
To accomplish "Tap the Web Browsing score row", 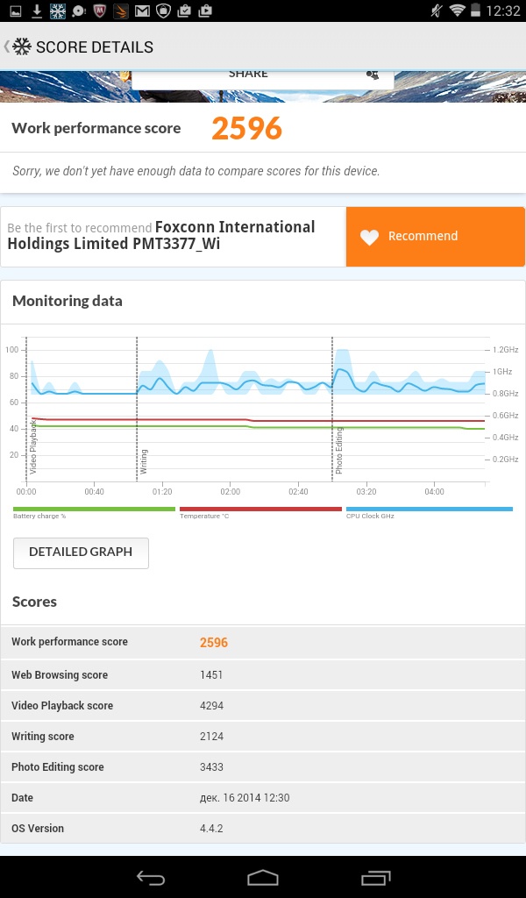I will 263,674.
